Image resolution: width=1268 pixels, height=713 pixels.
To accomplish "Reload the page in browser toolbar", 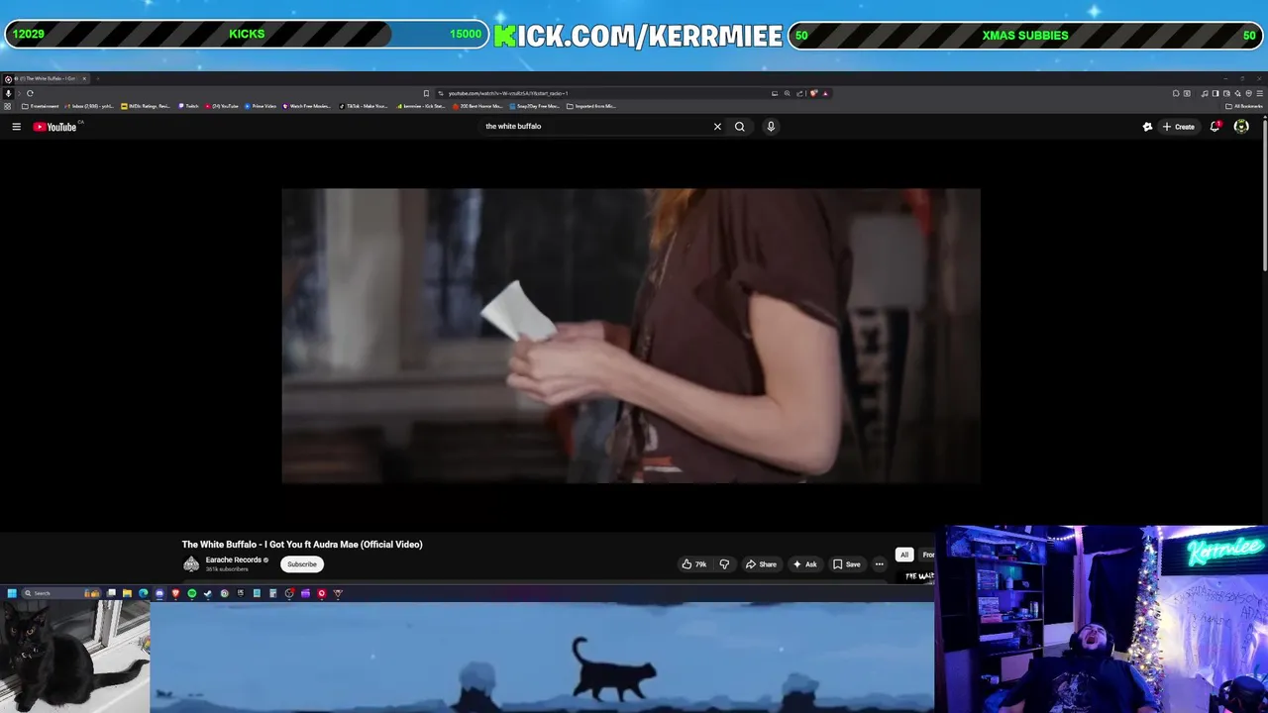I will pos(30,93).
